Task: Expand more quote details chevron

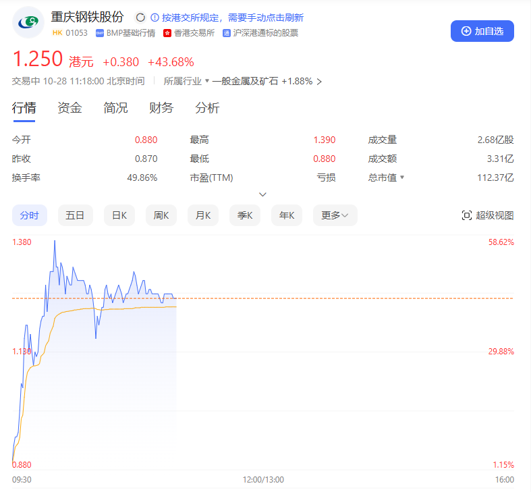Action: click(x=262, y=194)
